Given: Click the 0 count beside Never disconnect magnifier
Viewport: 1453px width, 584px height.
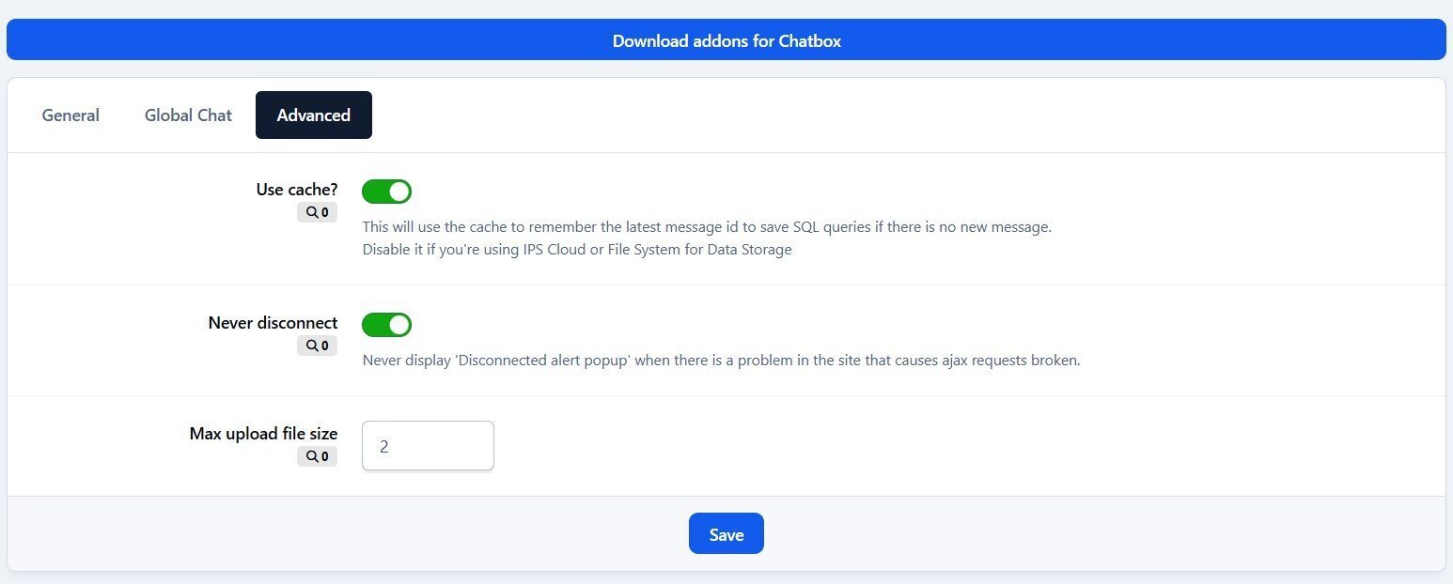Looking at the screenshot, I should (x=325, y=346).
